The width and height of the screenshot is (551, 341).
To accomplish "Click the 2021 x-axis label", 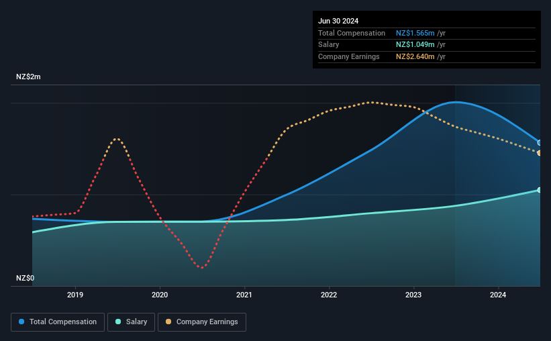I will pos(244,295).
